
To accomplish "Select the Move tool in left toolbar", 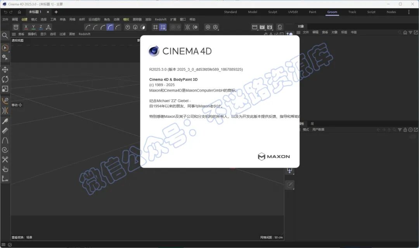I will point(5,70).
